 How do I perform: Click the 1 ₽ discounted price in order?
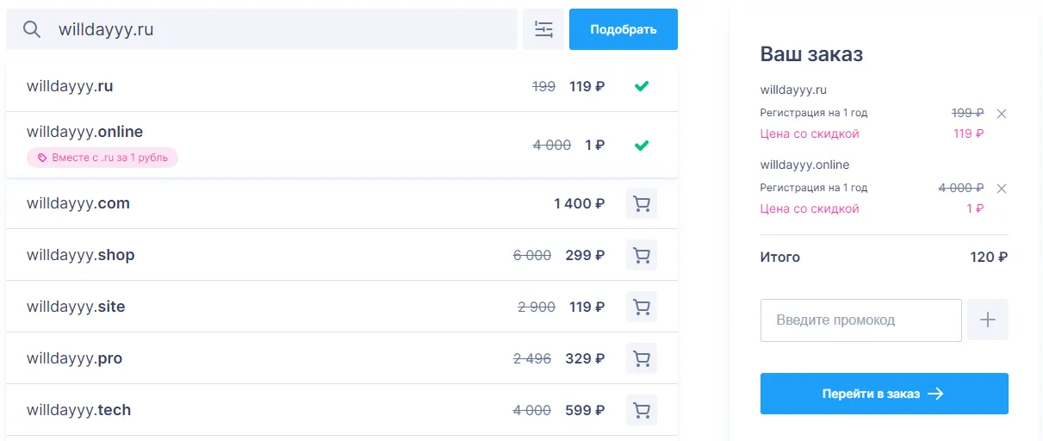pyautogui.click(x=975, y=208)
